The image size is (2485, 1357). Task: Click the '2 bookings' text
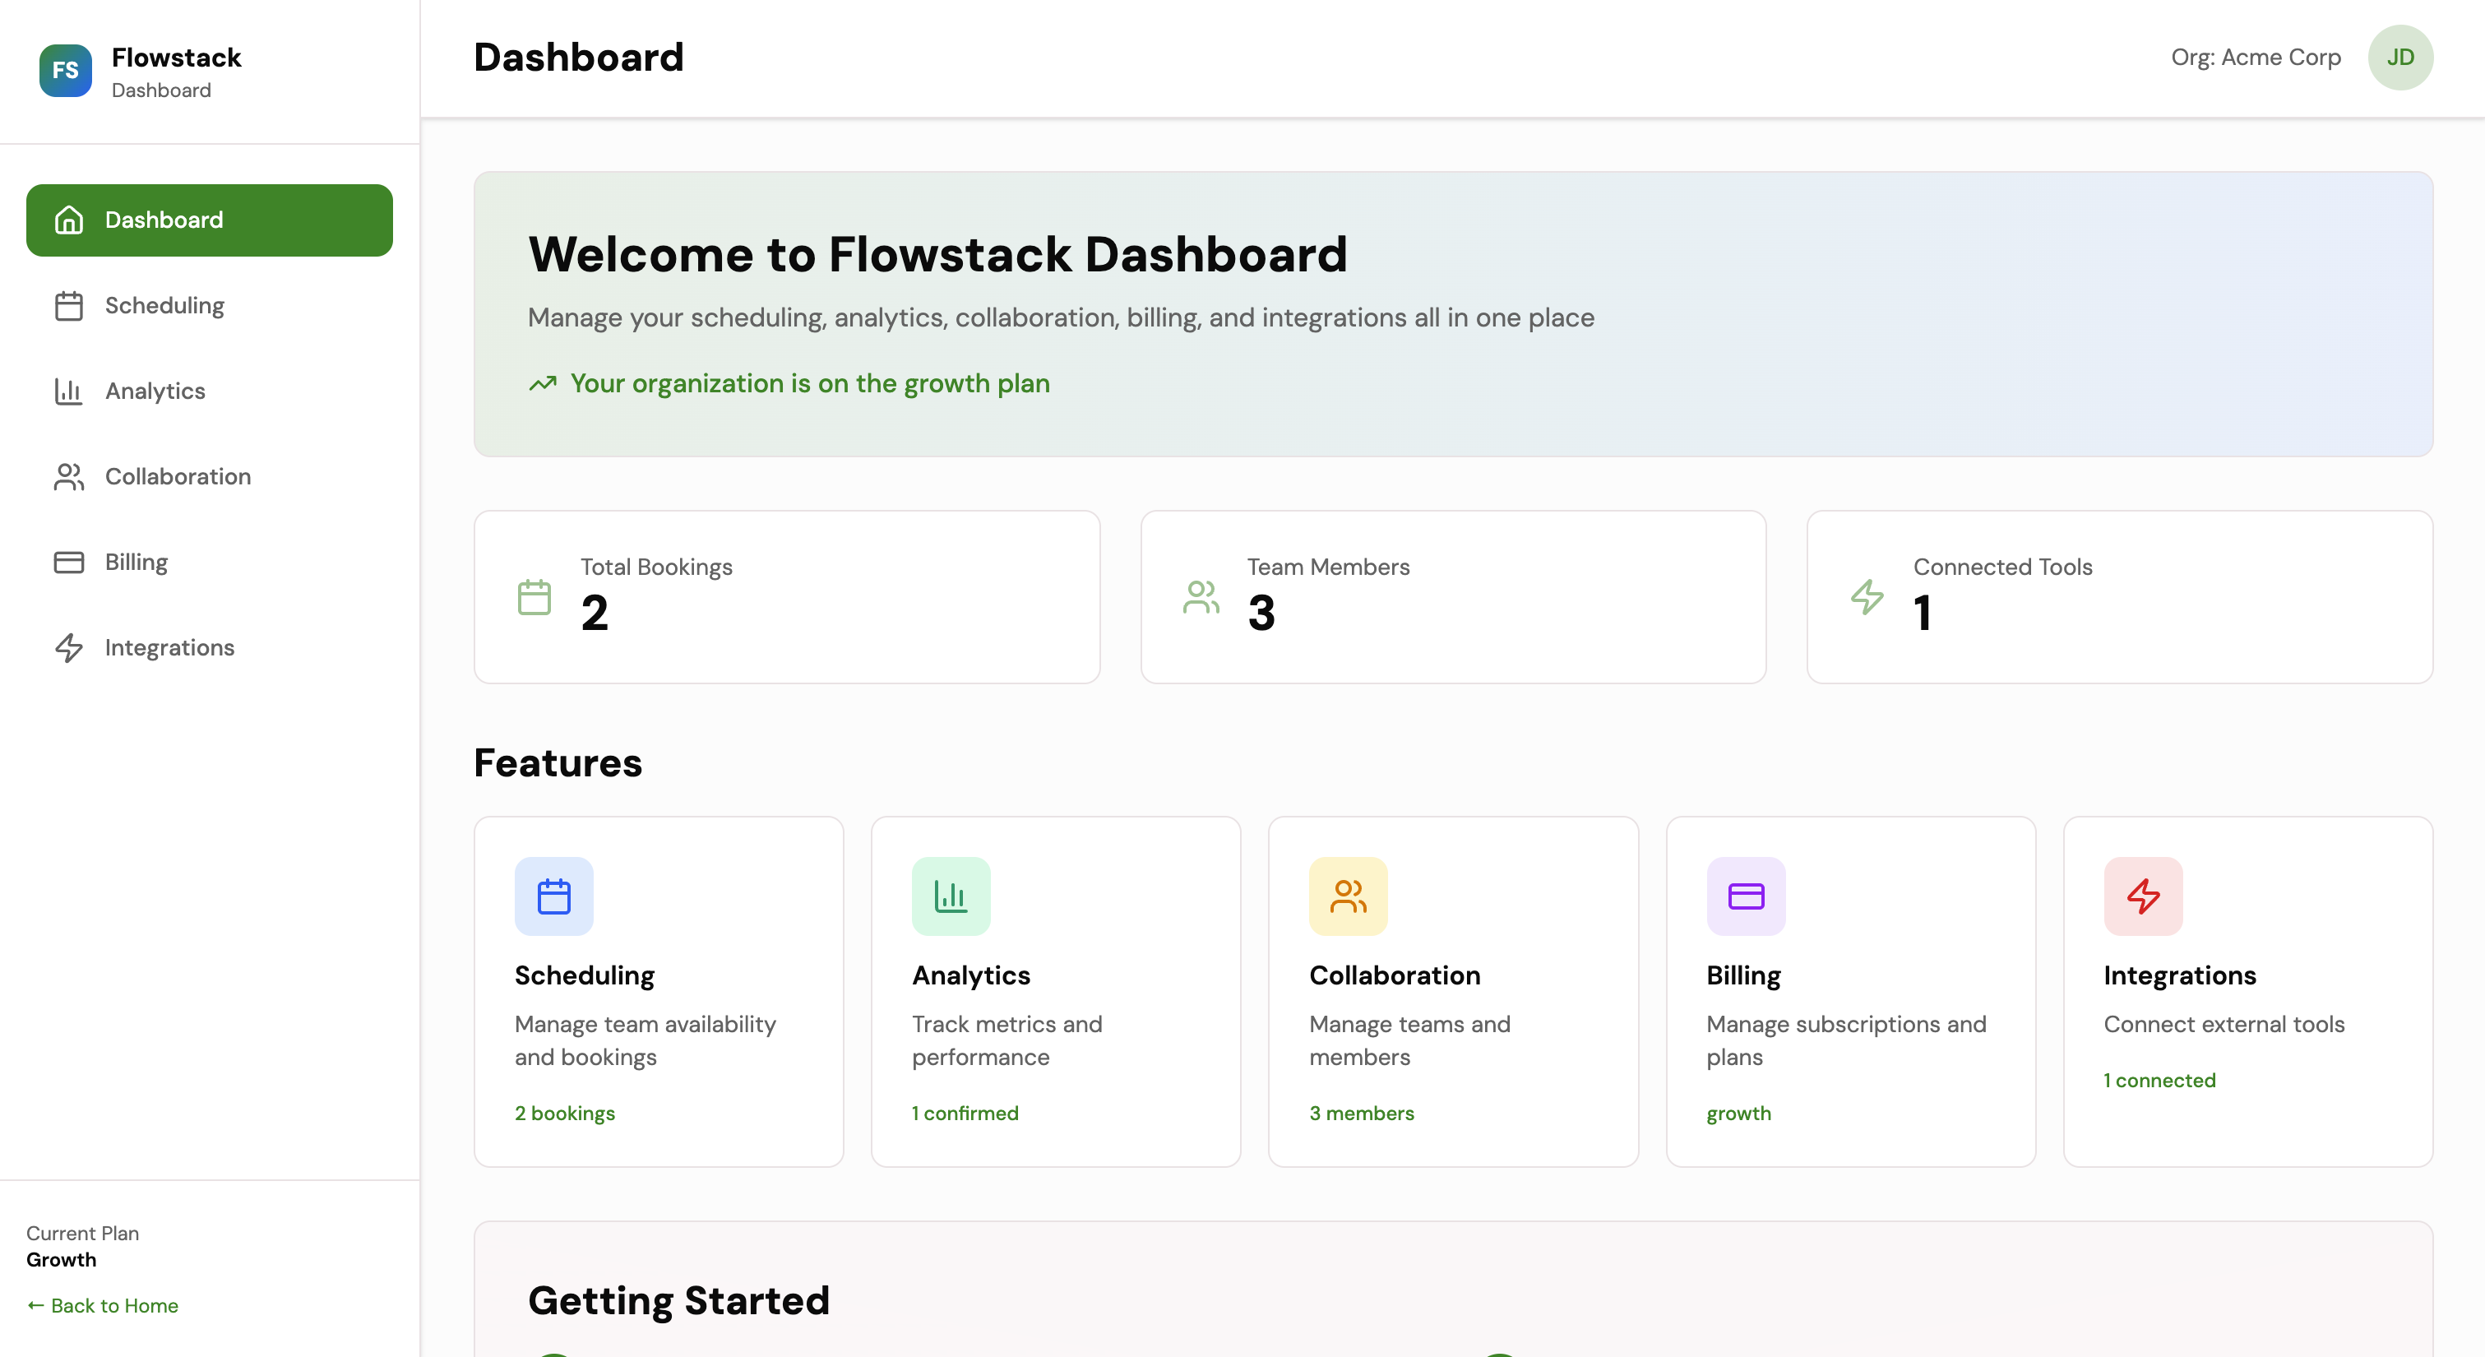pos(565,1113)
